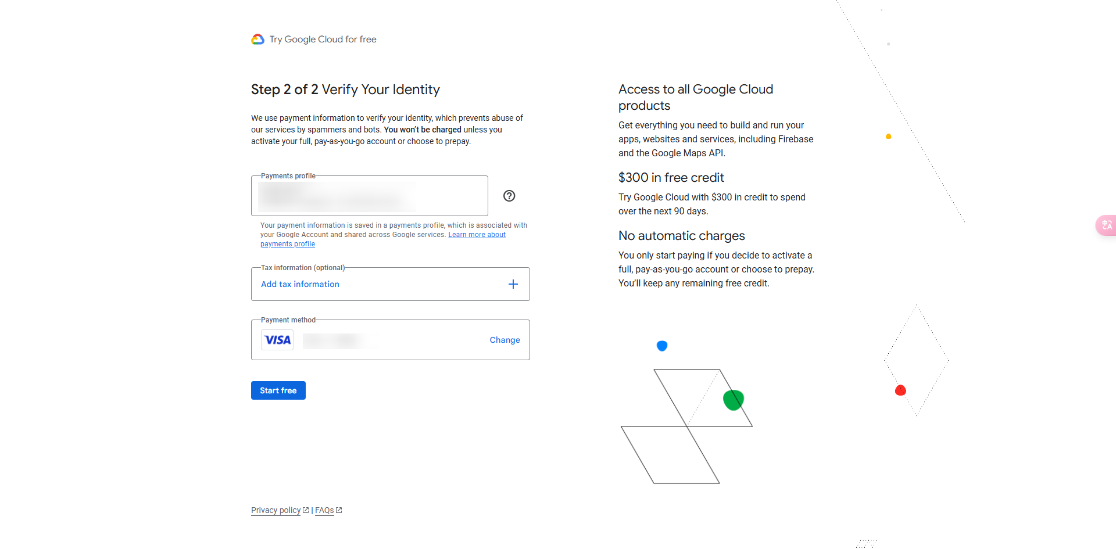Screen dimensions: 1116x549
Task: Select the Payments profile field
Action: pos(369,196)
